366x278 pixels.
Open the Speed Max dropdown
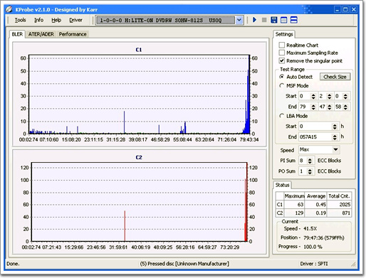[335, 149]
